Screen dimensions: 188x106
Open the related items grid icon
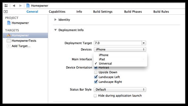[6, 6]
